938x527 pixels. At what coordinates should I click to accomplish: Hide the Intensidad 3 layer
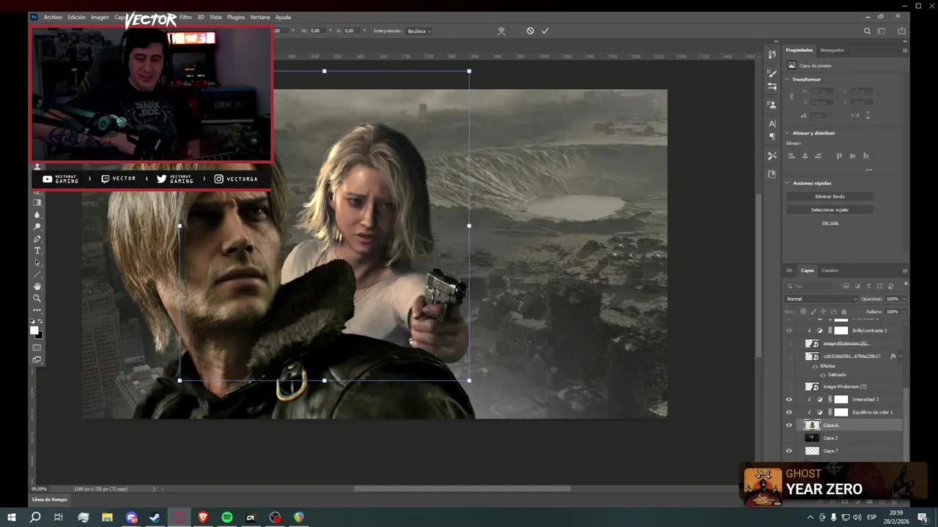coord(789,400)
